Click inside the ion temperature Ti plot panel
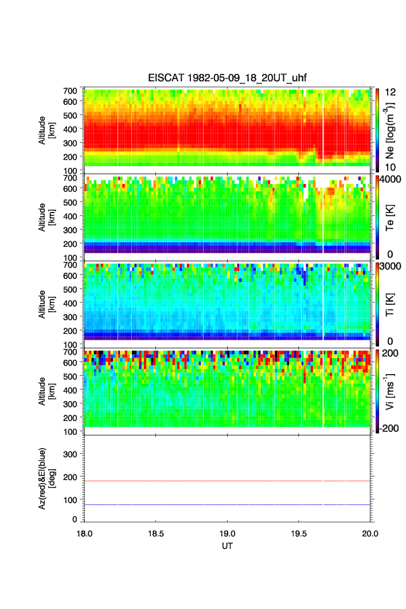The height and width of the screenshot is (609, 406). click(227, 304)
